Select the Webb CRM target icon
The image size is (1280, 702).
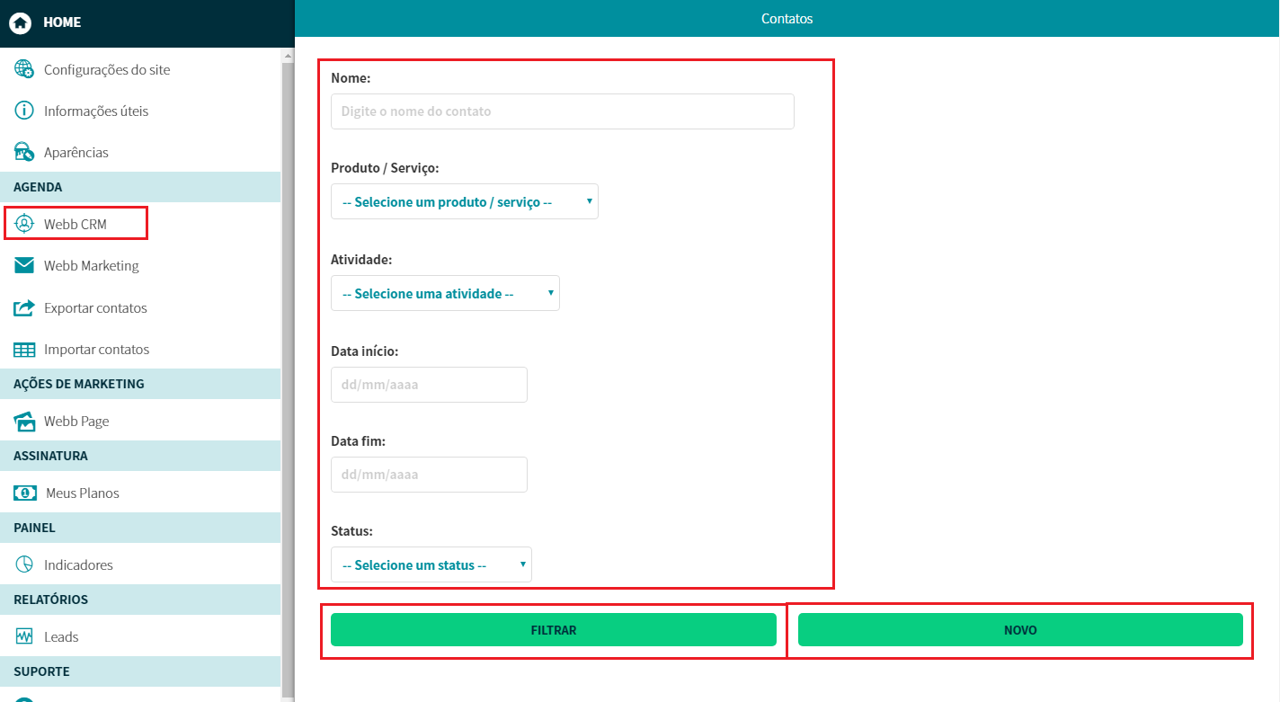click(24, 224)
